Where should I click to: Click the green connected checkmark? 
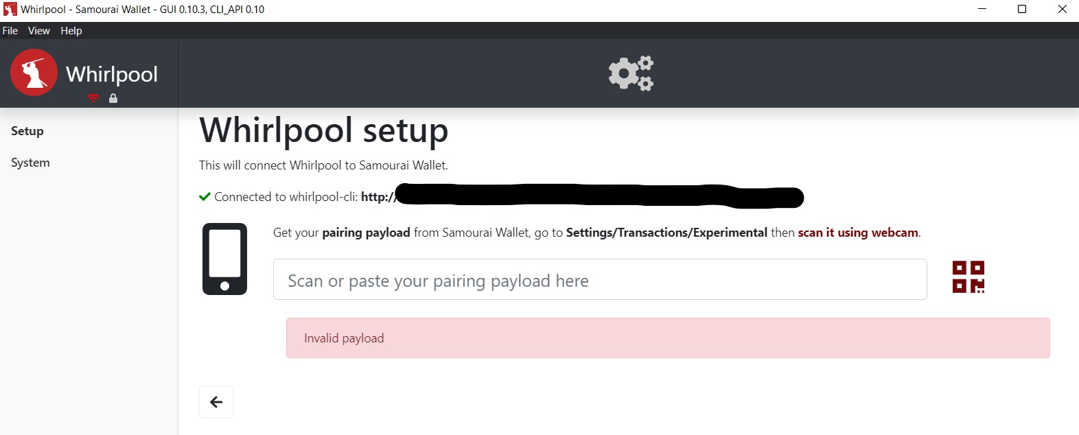tap(205, 197)
